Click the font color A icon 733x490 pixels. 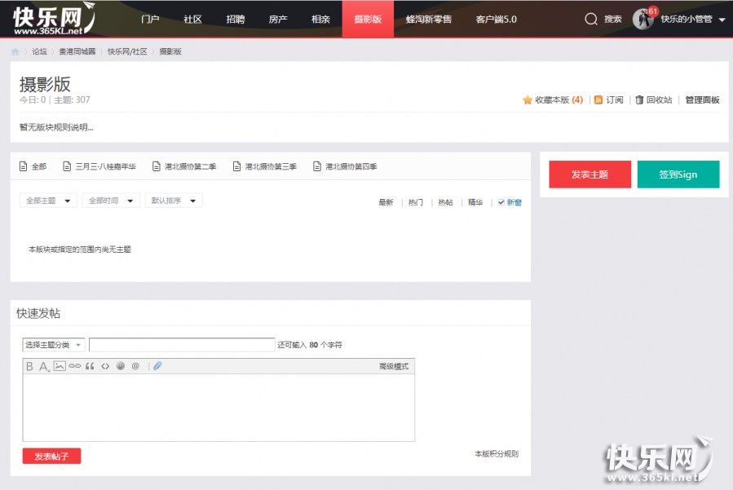pos(44,366)
